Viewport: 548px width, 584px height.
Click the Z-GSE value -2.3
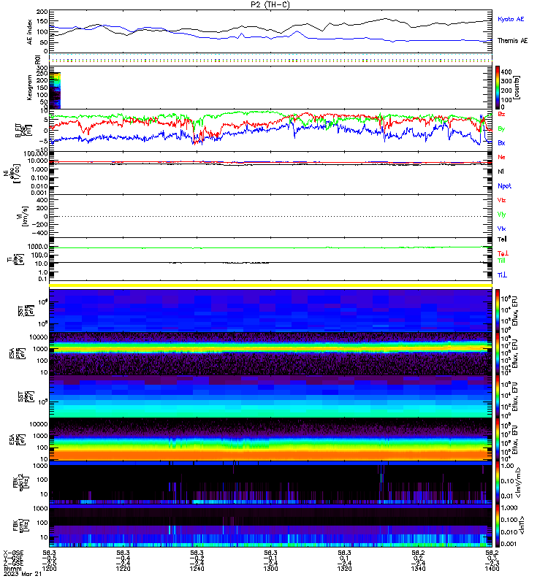pyautogui.click(x=492, y=564)
